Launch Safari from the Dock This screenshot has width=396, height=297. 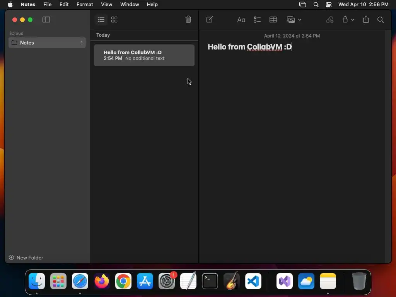tap(80, 281)
